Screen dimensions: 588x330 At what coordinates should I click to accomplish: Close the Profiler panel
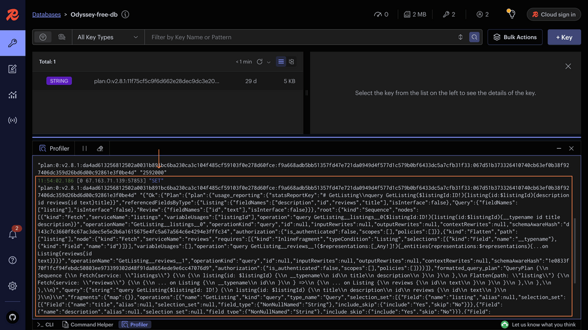coord(571,149)
